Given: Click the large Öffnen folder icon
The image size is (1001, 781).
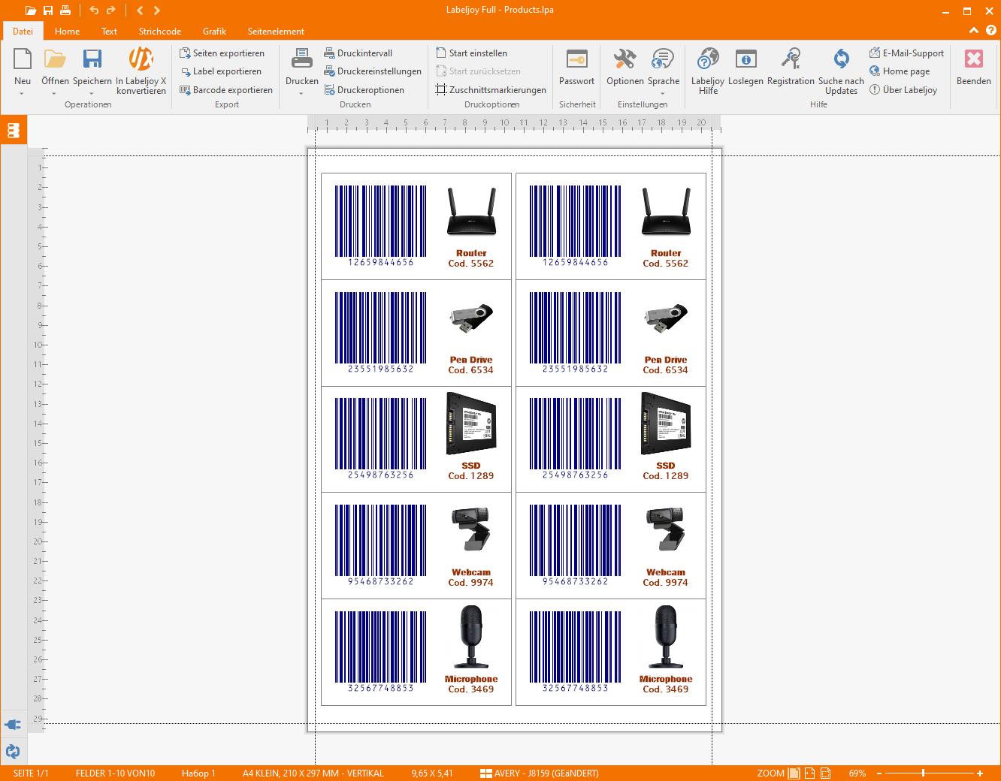Looking at the screenshot, I should click(55, 59).
